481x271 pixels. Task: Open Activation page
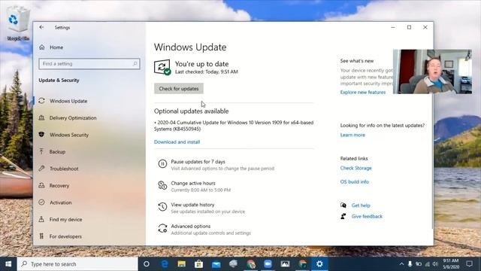coord(60,202)
